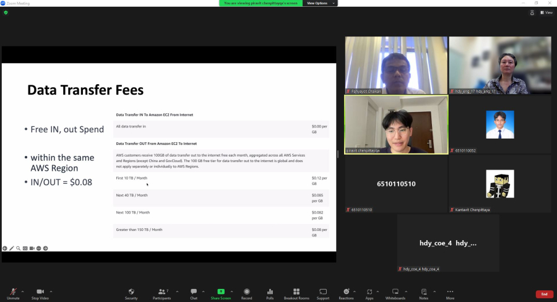Start recording with the Record button
Image resolution: width=557 pixels, height=302 pixels.
[x=246, y=293]
